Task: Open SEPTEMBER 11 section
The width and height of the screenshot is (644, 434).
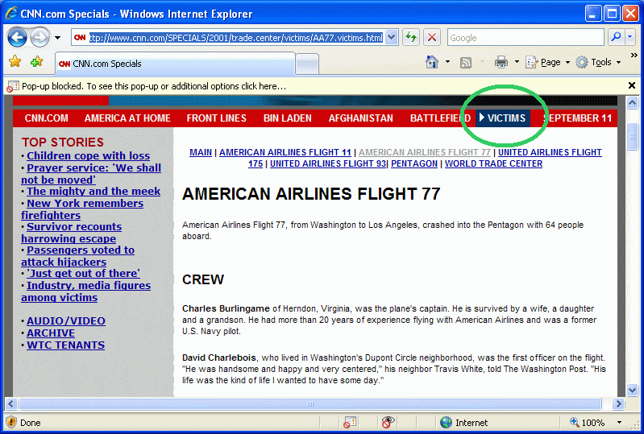Action: click(577, 118)
